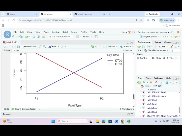Check the box next to Lab4.Rmd

pyautogui.click(x=139, y=112)
